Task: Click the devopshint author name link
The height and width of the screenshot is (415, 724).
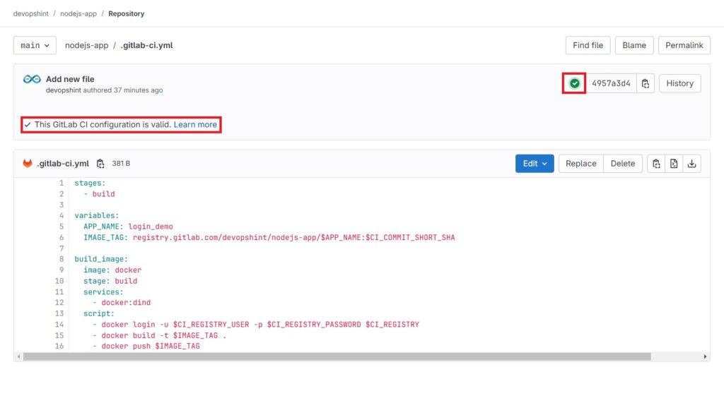Action: tap(63, 90)
